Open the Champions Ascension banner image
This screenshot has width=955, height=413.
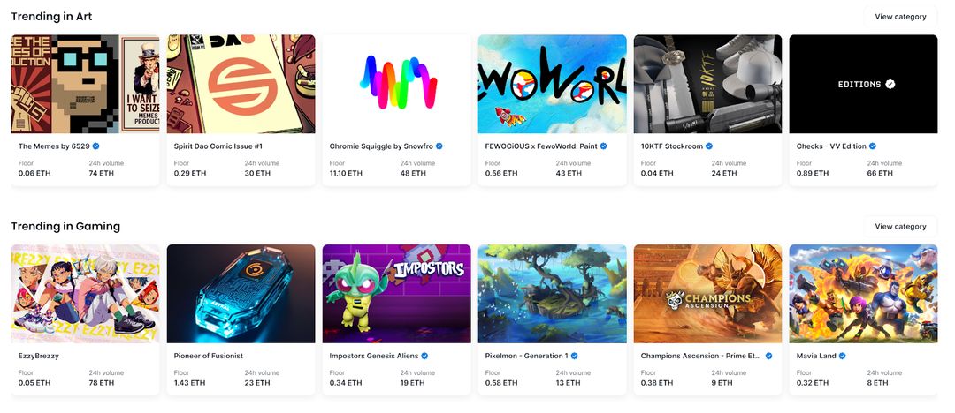point(707,294)
